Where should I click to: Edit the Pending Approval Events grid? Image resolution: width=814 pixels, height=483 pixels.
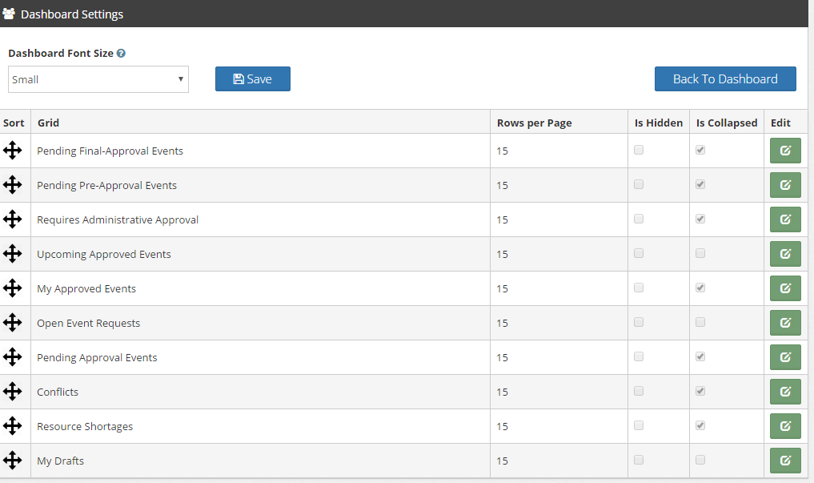click(785, 356)
